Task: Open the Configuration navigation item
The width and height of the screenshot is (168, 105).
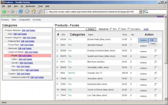Action: pyautogui.click(x=24, y=20)
